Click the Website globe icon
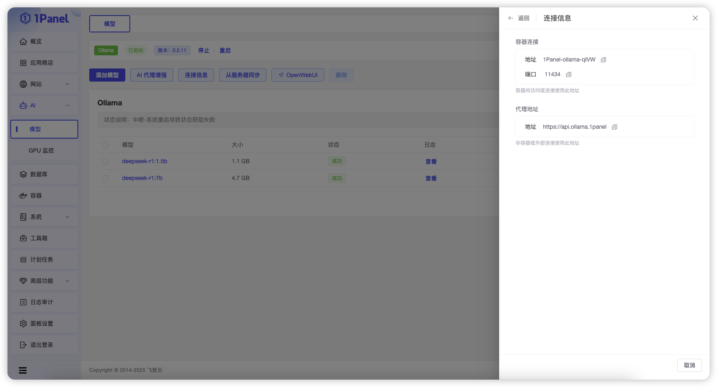 coord(23,84)
